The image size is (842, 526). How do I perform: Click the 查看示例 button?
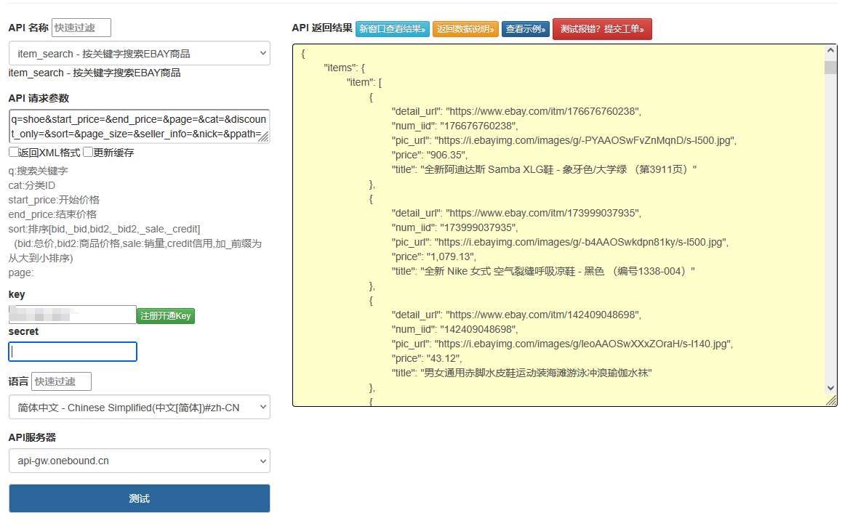[526, 29]
